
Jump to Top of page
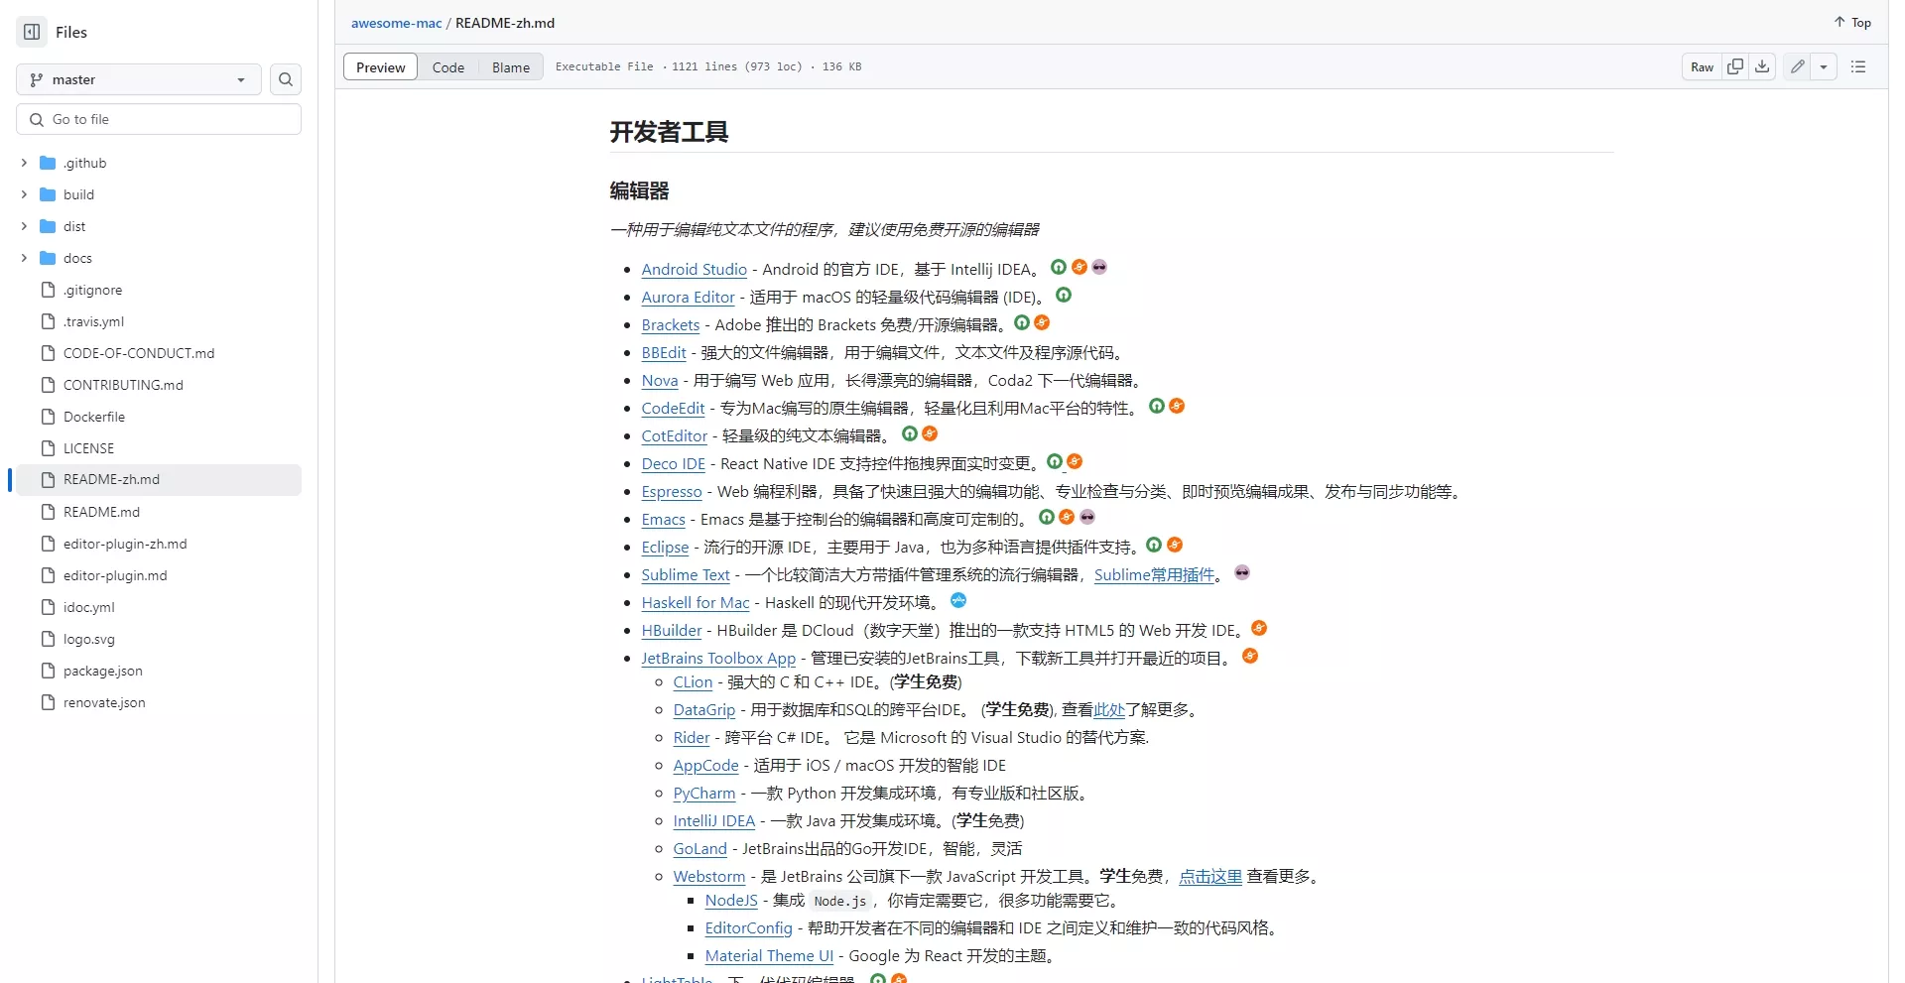click(1852, 22)
